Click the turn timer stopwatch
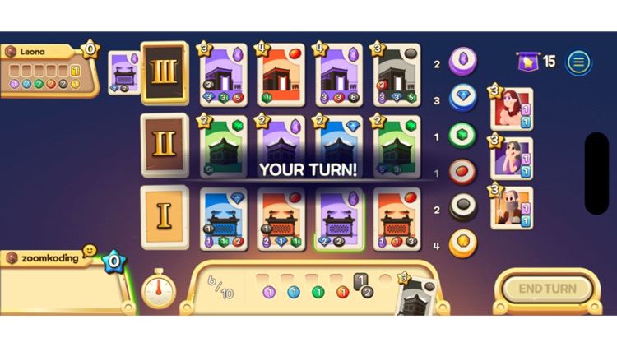The height and width of the screenshot is (347, 617). click(x=159, y=289)
